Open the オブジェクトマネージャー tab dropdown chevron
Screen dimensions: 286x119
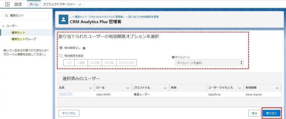coord(80,5)
